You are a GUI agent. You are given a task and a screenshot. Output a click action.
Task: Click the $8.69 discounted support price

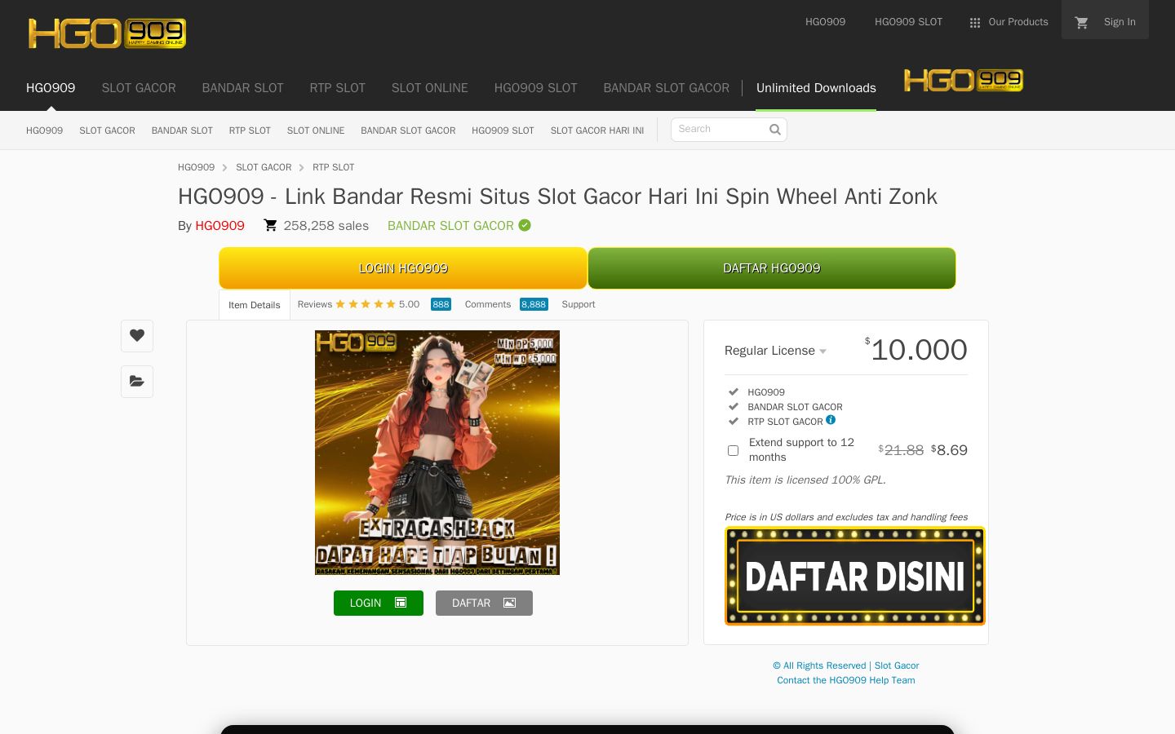pos(949,450)
